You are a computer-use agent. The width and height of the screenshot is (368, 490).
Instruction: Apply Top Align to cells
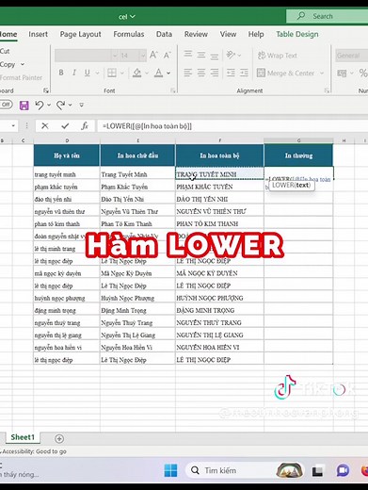(x=188, y=55)
